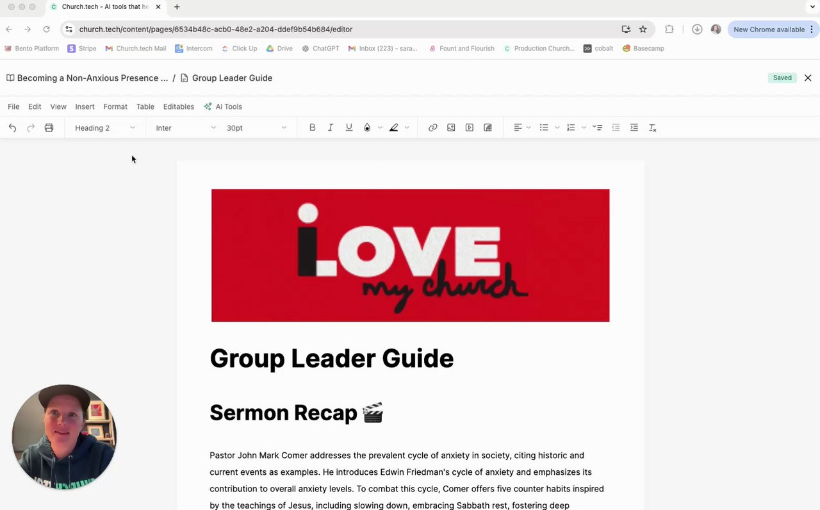Insert an image from toolbar
The width and height of the screenshot is (820, 510).
click(451, 128)
